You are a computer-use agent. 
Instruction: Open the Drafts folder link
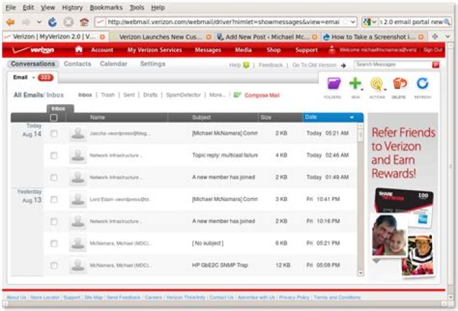150,95
